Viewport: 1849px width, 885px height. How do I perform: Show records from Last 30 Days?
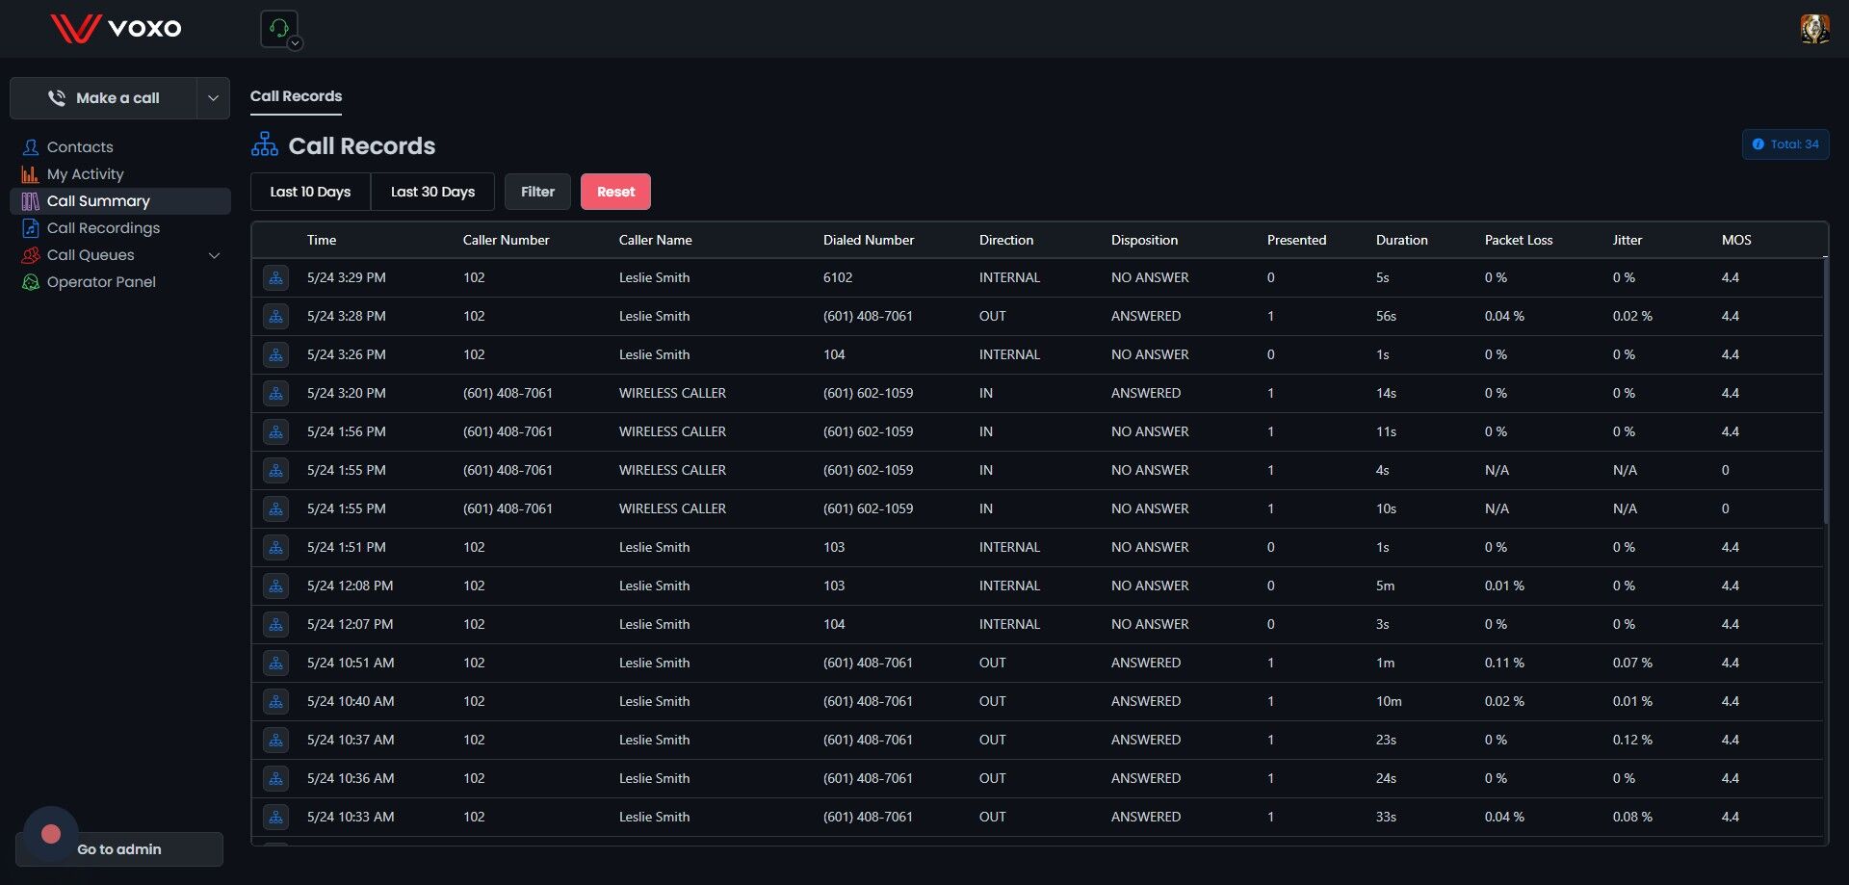pos(432,192)
